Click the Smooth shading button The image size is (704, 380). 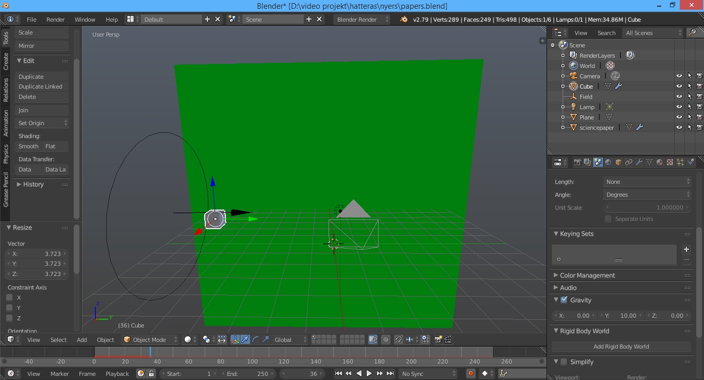28,146
